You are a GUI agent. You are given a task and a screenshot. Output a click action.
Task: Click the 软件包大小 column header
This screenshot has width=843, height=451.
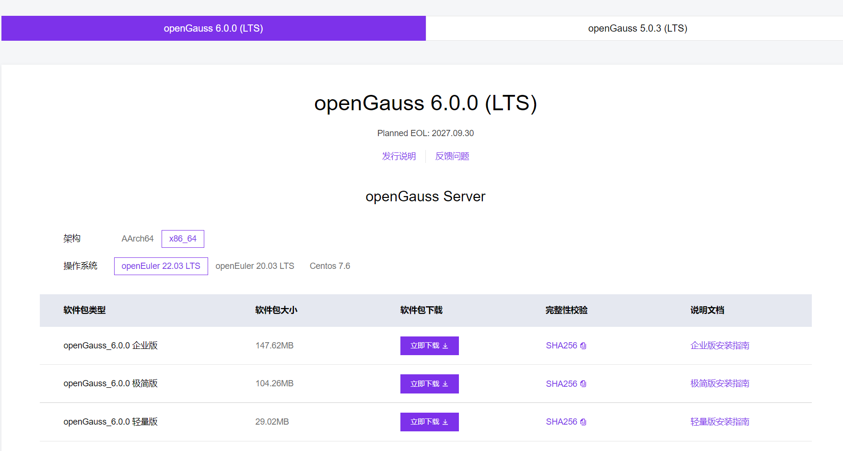point(276,310)
